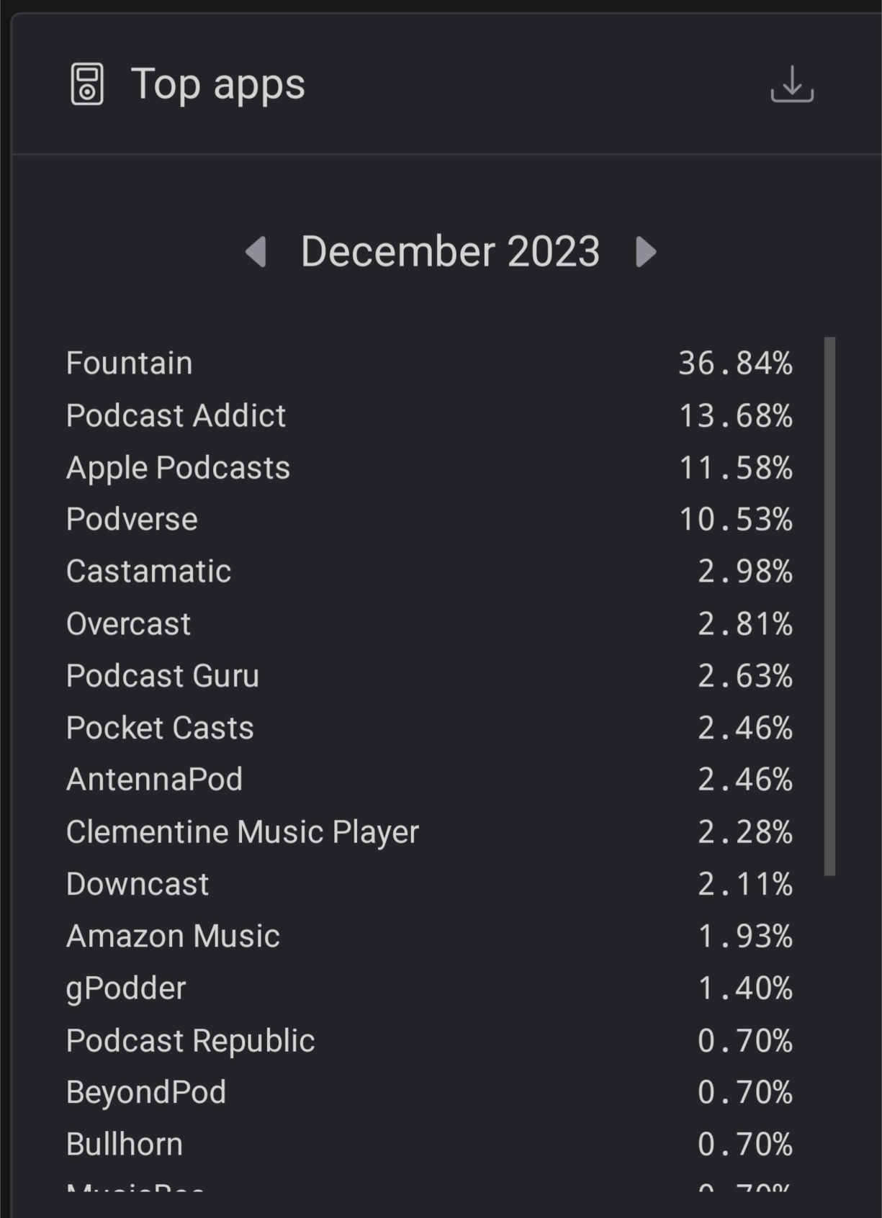Viewport: 882px width, 1218px height.
Task: Advance to the next month arrow
Action: click(x=646, y=252)
